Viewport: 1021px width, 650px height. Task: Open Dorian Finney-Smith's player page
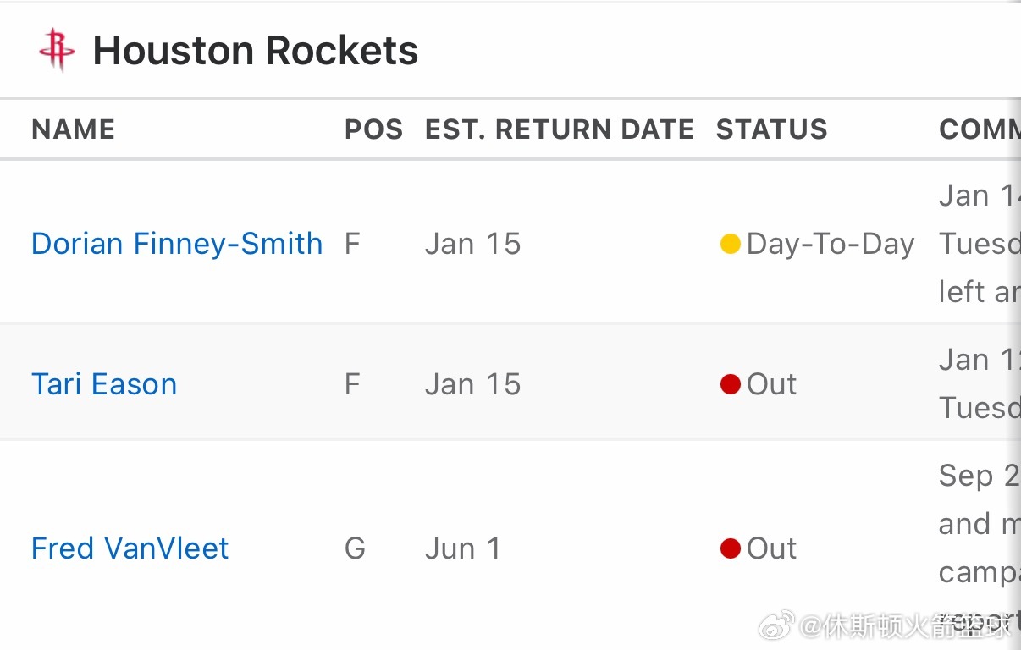pyautogui.click(x=177, y=244)
